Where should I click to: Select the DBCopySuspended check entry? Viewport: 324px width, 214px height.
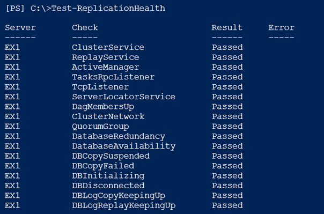[111, 156]
